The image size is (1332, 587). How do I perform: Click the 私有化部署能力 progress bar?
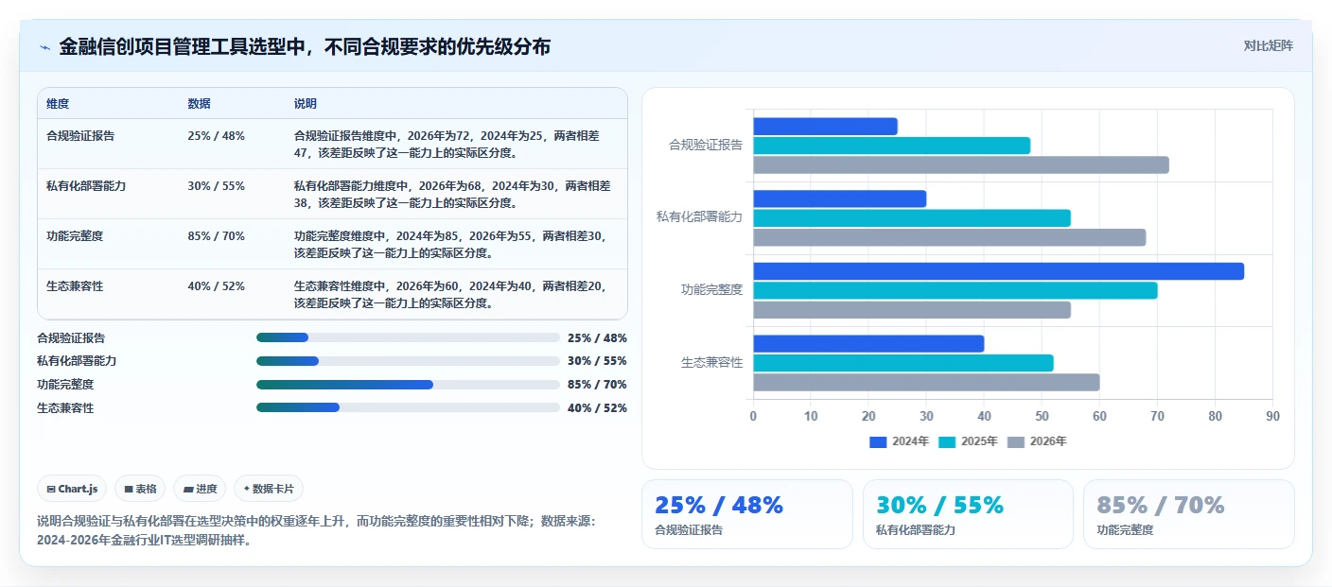408,361
